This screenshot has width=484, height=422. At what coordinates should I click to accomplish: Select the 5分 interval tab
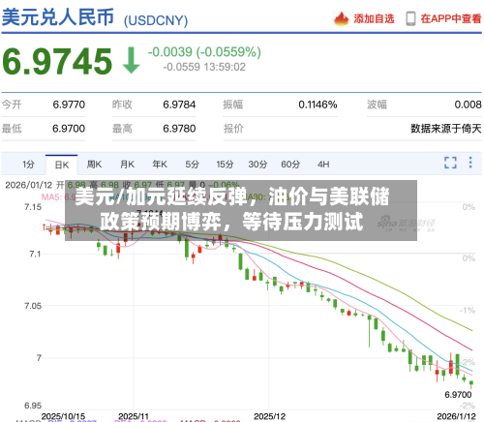192,165
